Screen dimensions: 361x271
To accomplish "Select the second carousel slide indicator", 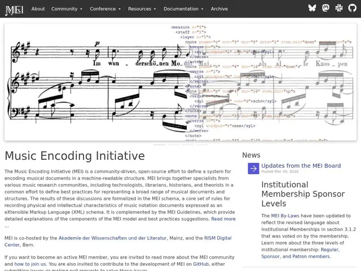I will click(x=174, y=145).
